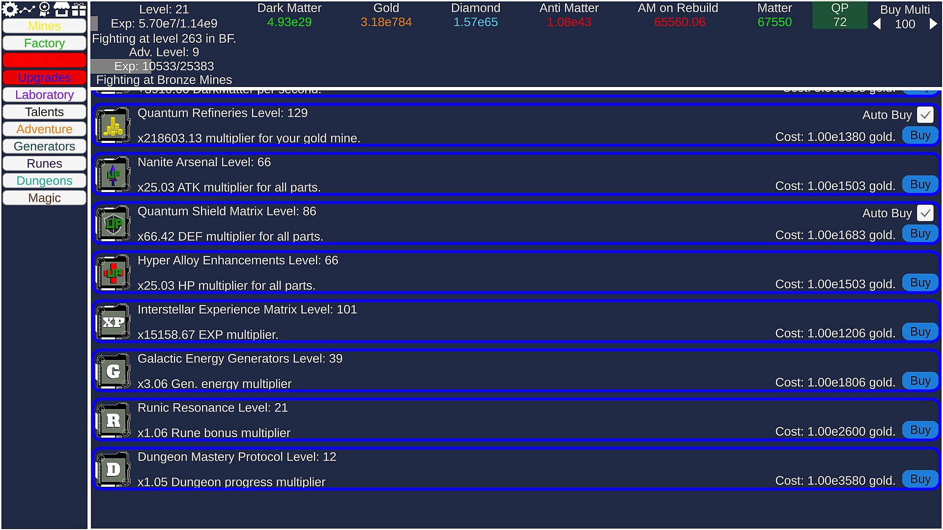Viewport: 943px width, 530px height.
Task: Click the Gold amount 3.18e784
Action: click(386, 22)
